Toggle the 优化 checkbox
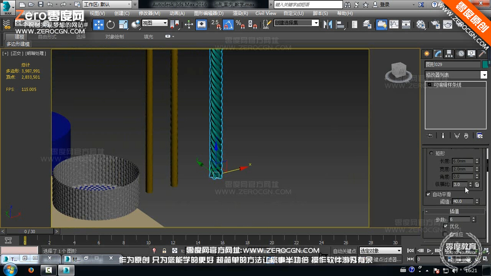491x276 pixels. [x=445, y=226]
